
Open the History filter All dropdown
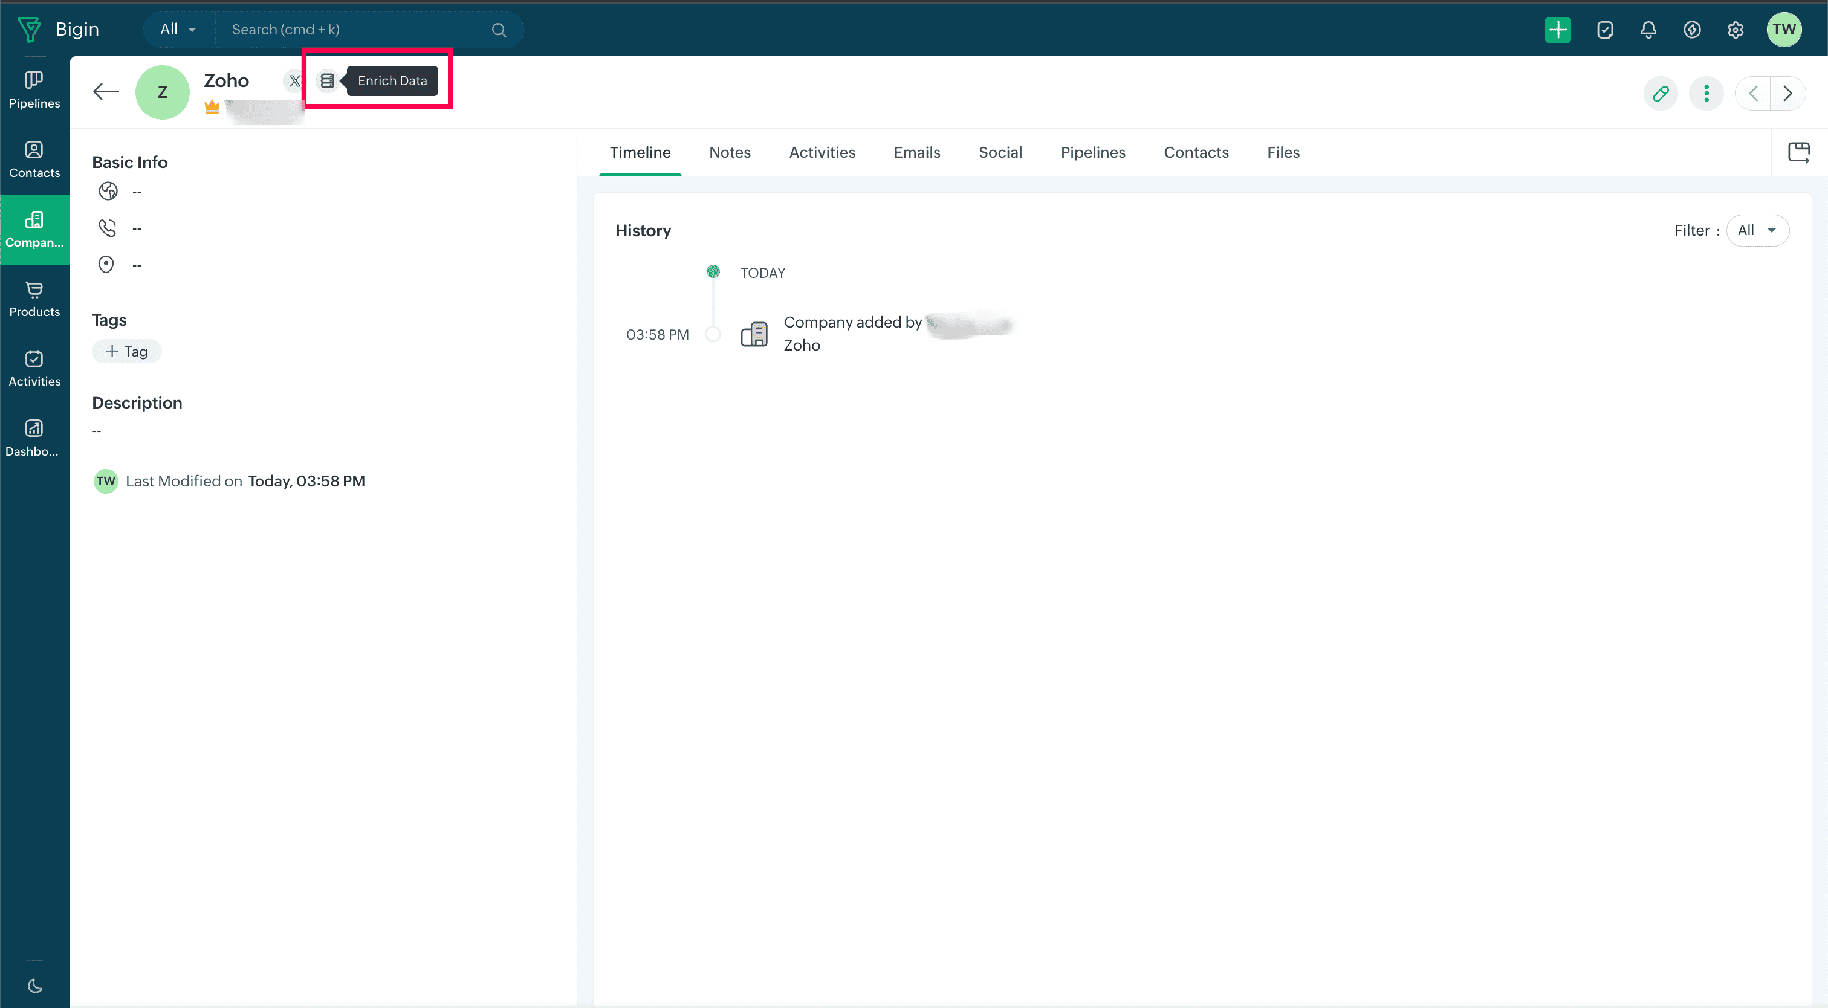coord(1757,230)
